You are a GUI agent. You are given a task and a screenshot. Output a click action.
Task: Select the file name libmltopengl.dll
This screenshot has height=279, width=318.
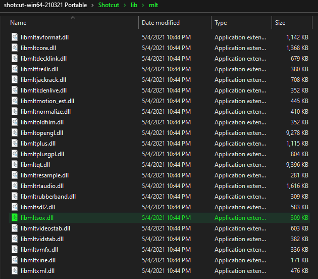[x=42, y=133]
